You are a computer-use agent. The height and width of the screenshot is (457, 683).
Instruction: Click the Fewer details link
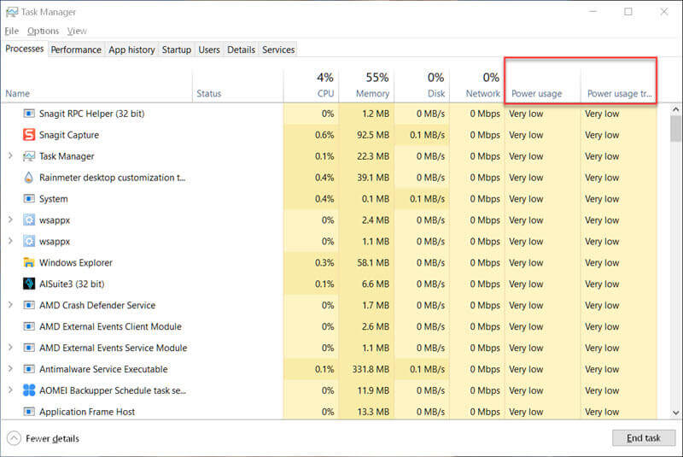point(52,438)
